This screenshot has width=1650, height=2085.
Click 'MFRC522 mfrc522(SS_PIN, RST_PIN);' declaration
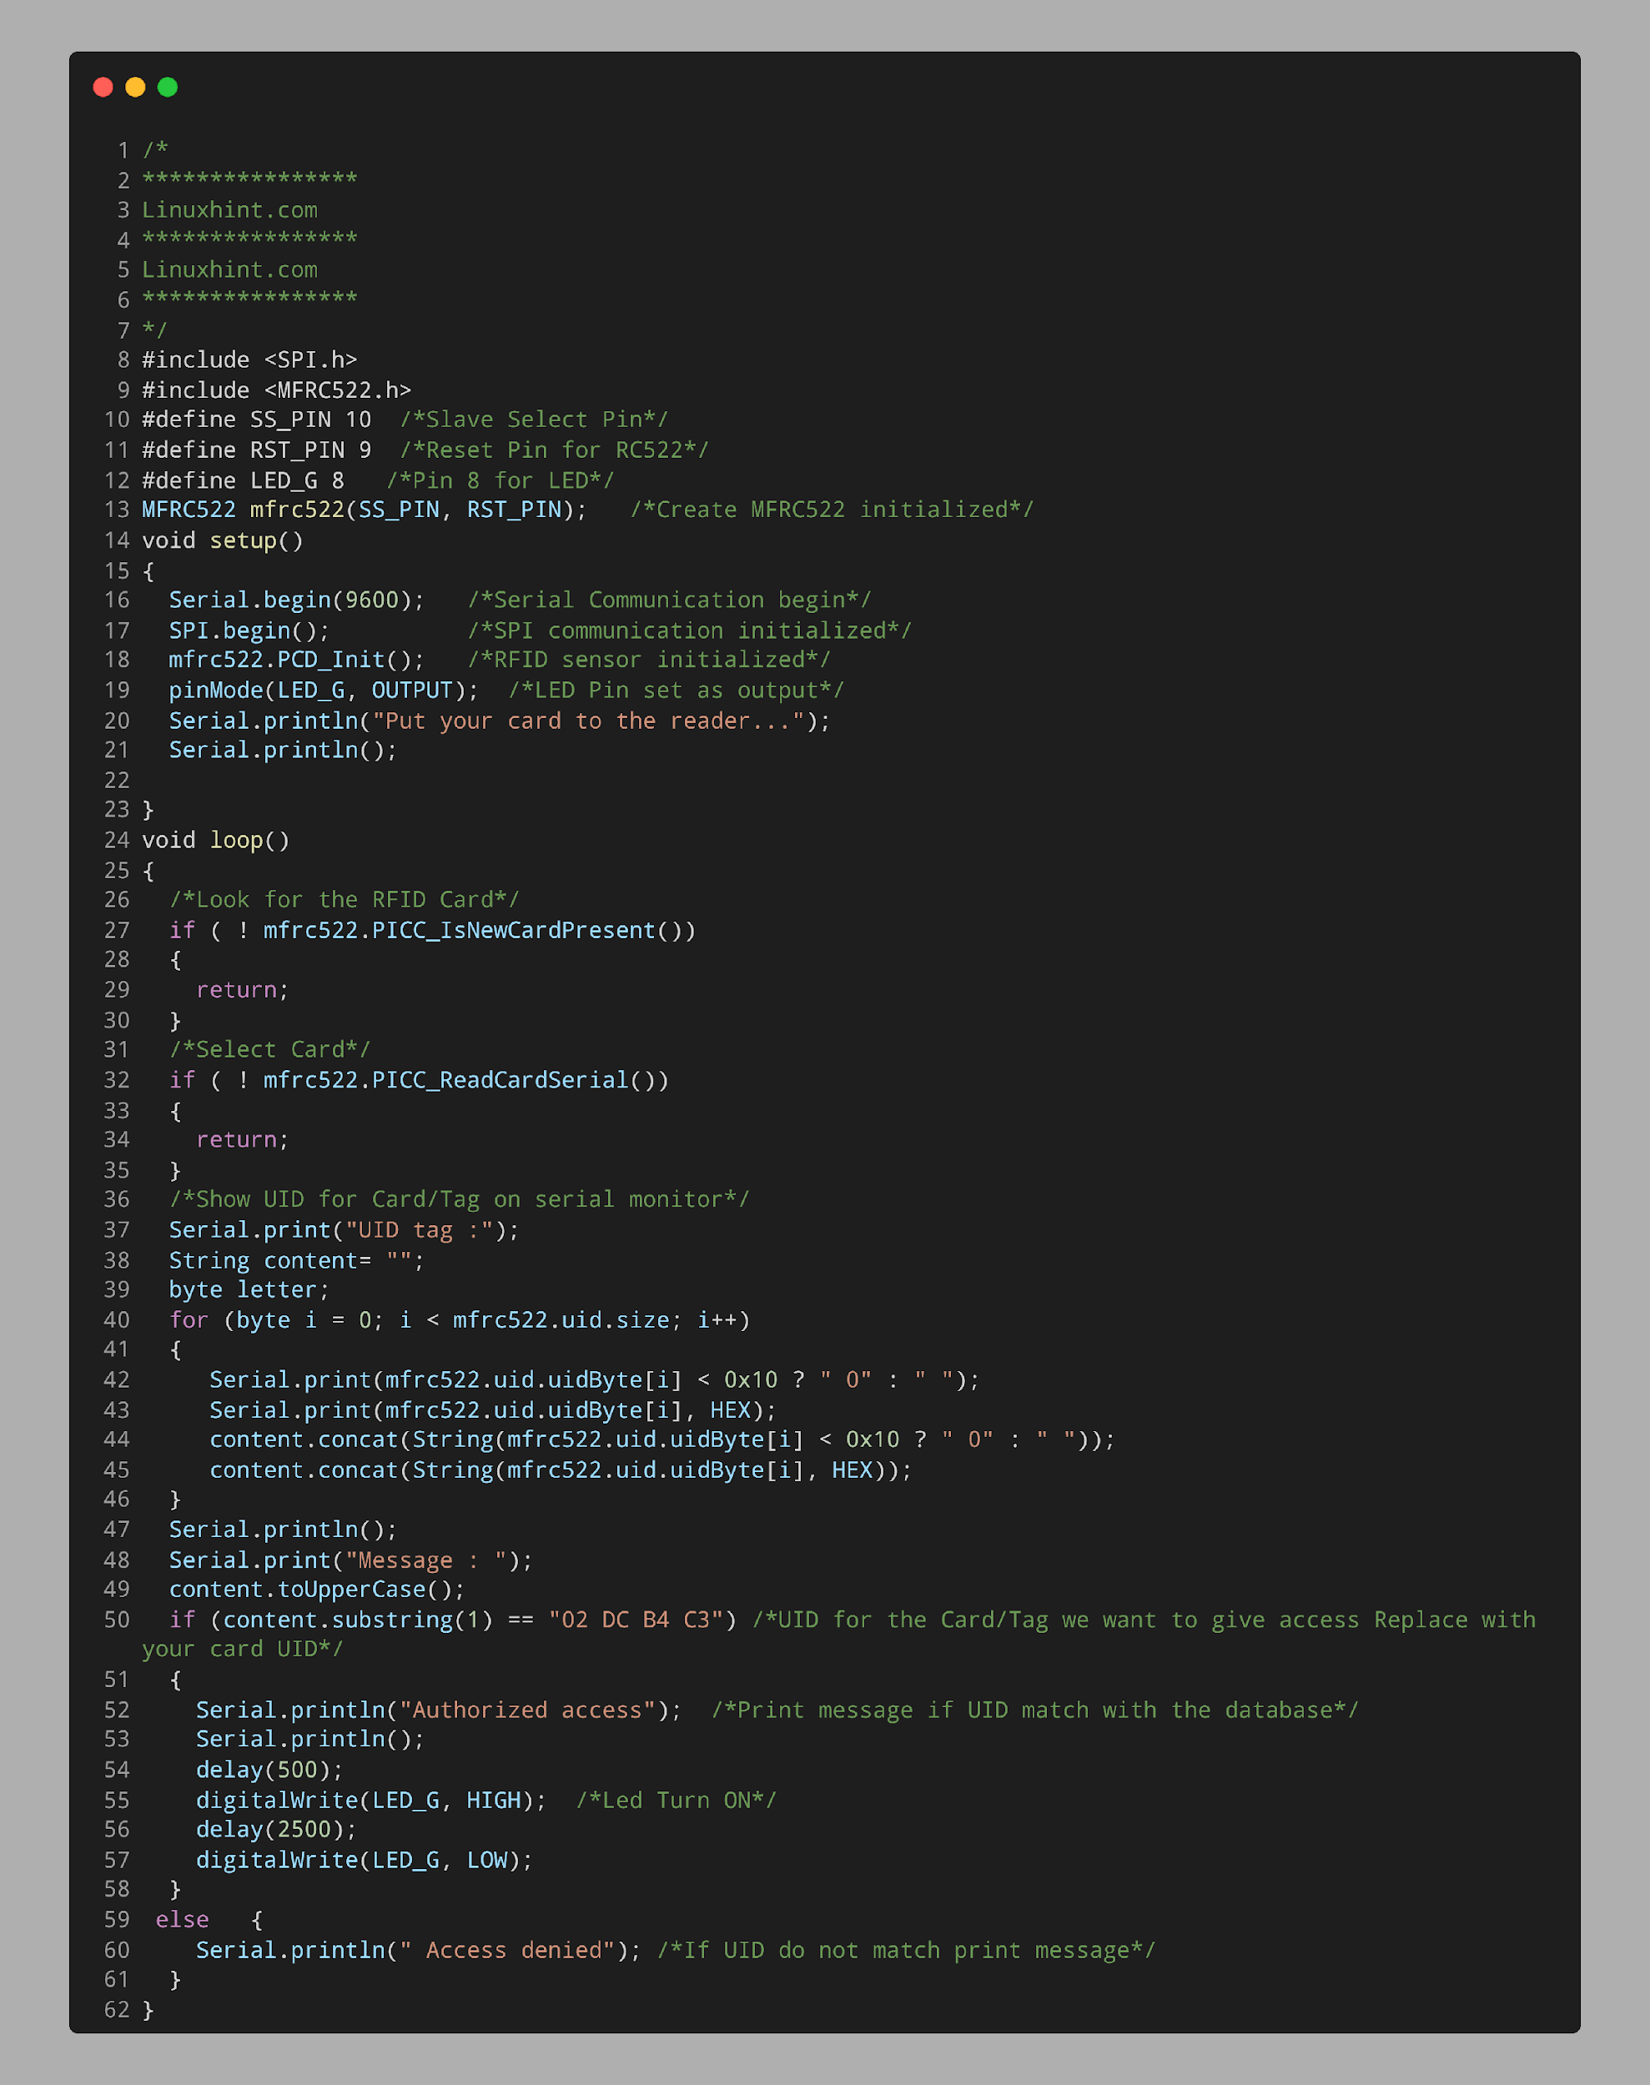click(x=365, y=510)
